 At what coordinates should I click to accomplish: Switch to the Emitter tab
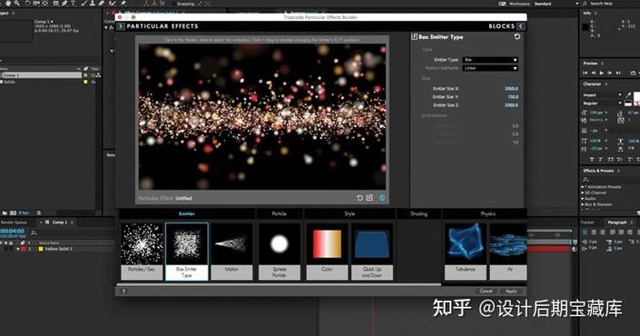187,213
